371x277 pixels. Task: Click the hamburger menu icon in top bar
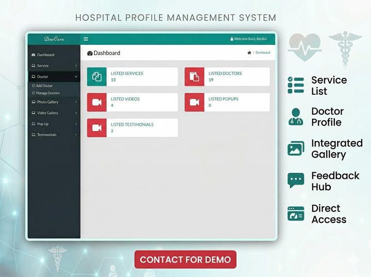[86, 39]
